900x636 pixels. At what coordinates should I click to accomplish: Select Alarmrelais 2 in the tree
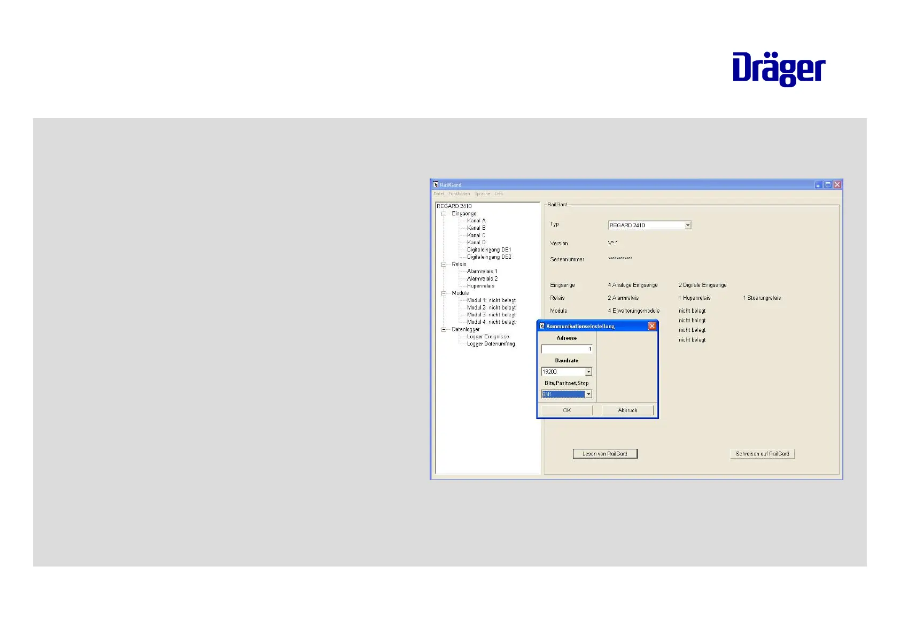(482, 279)
